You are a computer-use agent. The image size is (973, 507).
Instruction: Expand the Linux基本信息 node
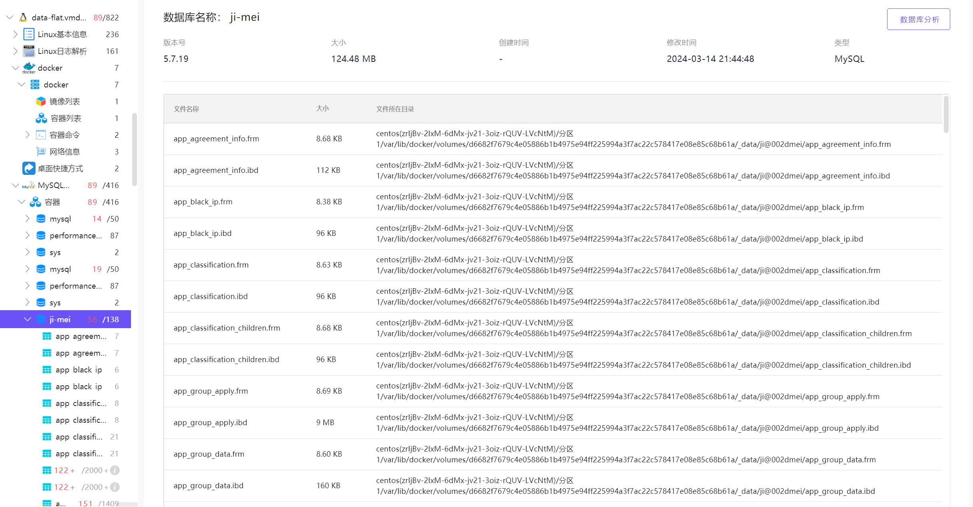click(x=15, y=34)
